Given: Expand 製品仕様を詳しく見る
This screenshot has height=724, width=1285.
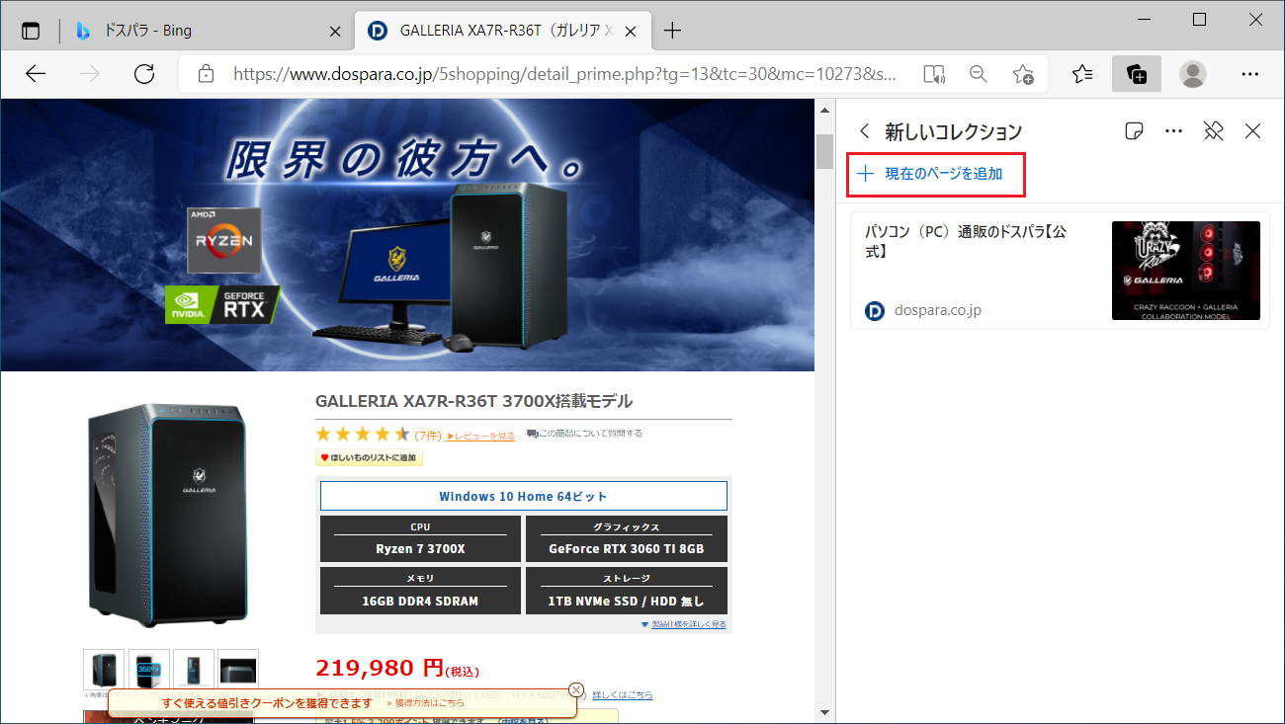Looking at the screenshot, I should point(684,624).
